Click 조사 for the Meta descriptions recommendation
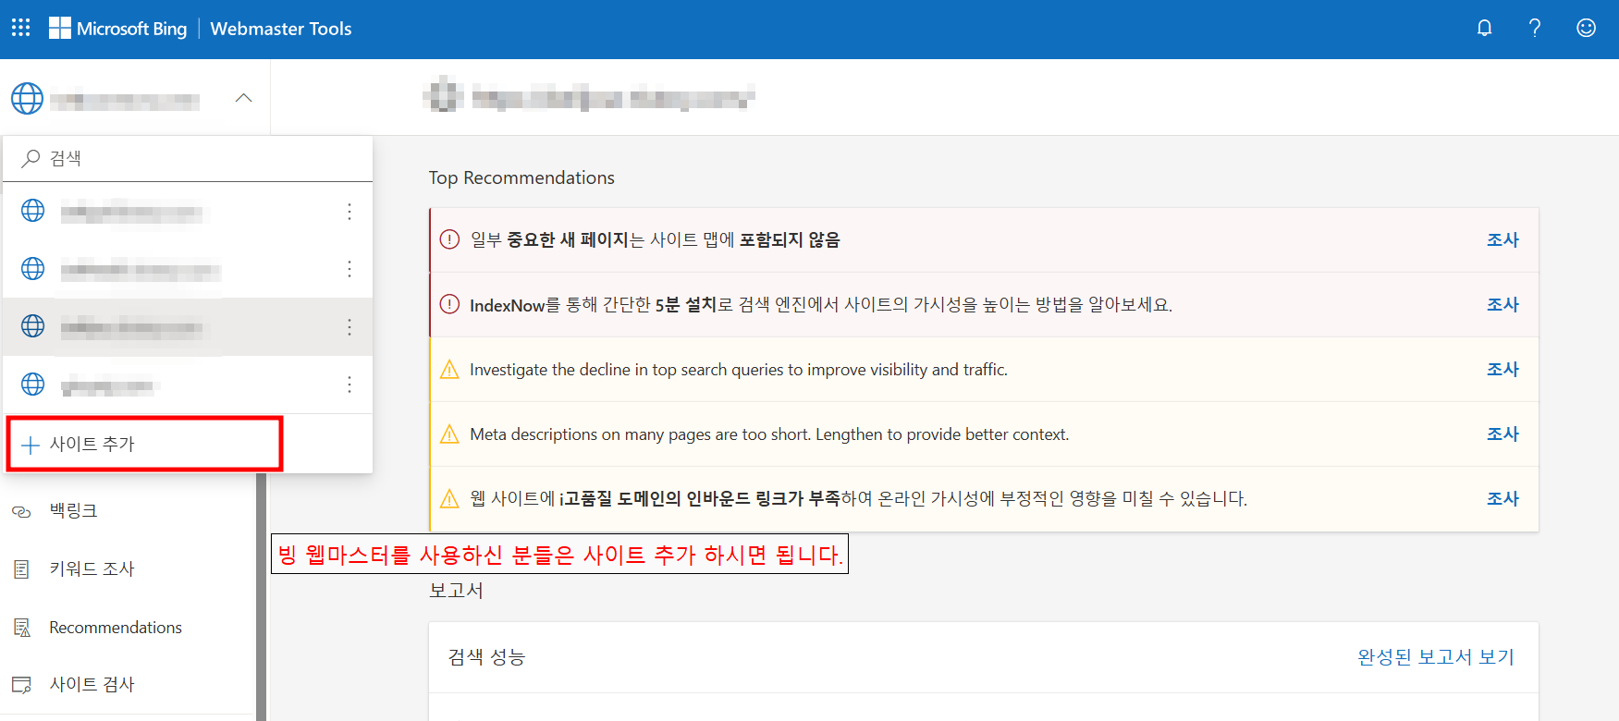Viewport: 1619px width, 721px height. (1502, 434)
